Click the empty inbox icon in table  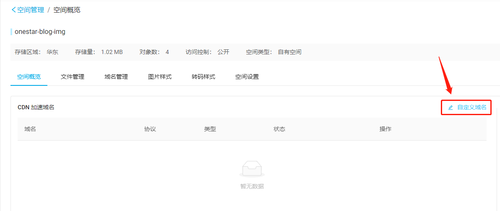tap(252, 169)
